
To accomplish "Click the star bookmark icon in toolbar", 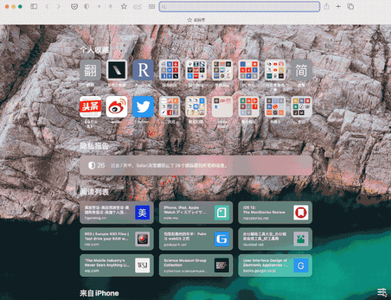I will coord(124,6).
